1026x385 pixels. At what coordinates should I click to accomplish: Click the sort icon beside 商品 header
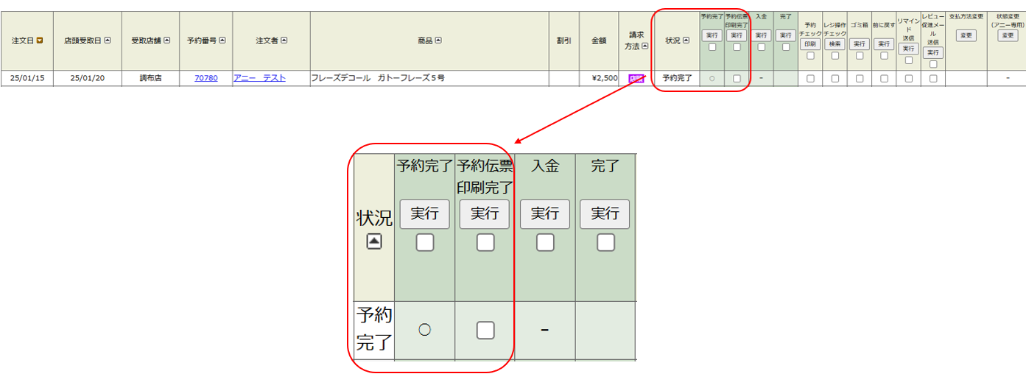click(438, 40)
